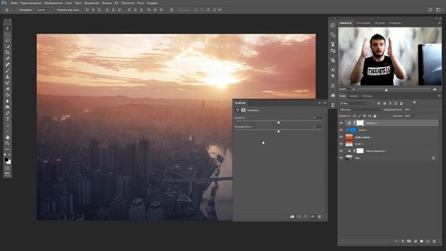Switch to the История tab
Screen dimensions: 446x251
[x=380, y=23]
